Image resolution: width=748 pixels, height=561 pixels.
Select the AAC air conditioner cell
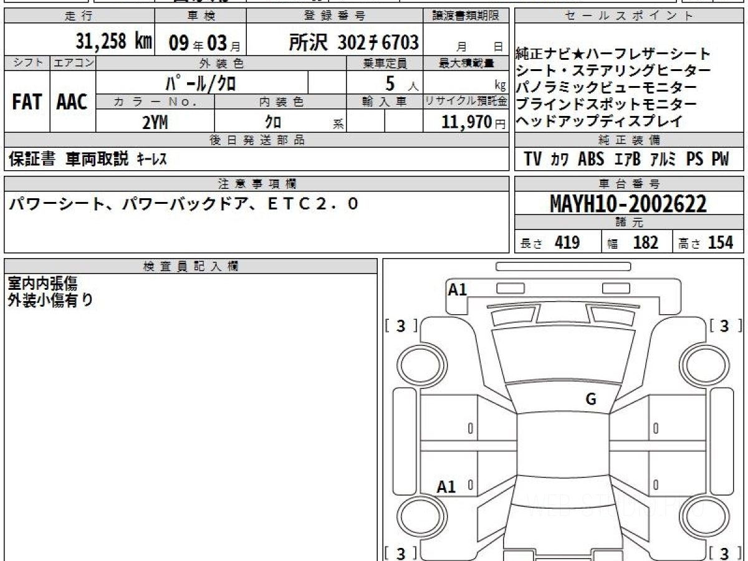tap(72, 102)
